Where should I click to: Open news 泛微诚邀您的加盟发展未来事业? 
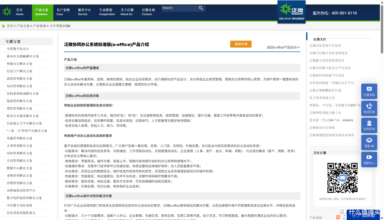tap(332, 135)
